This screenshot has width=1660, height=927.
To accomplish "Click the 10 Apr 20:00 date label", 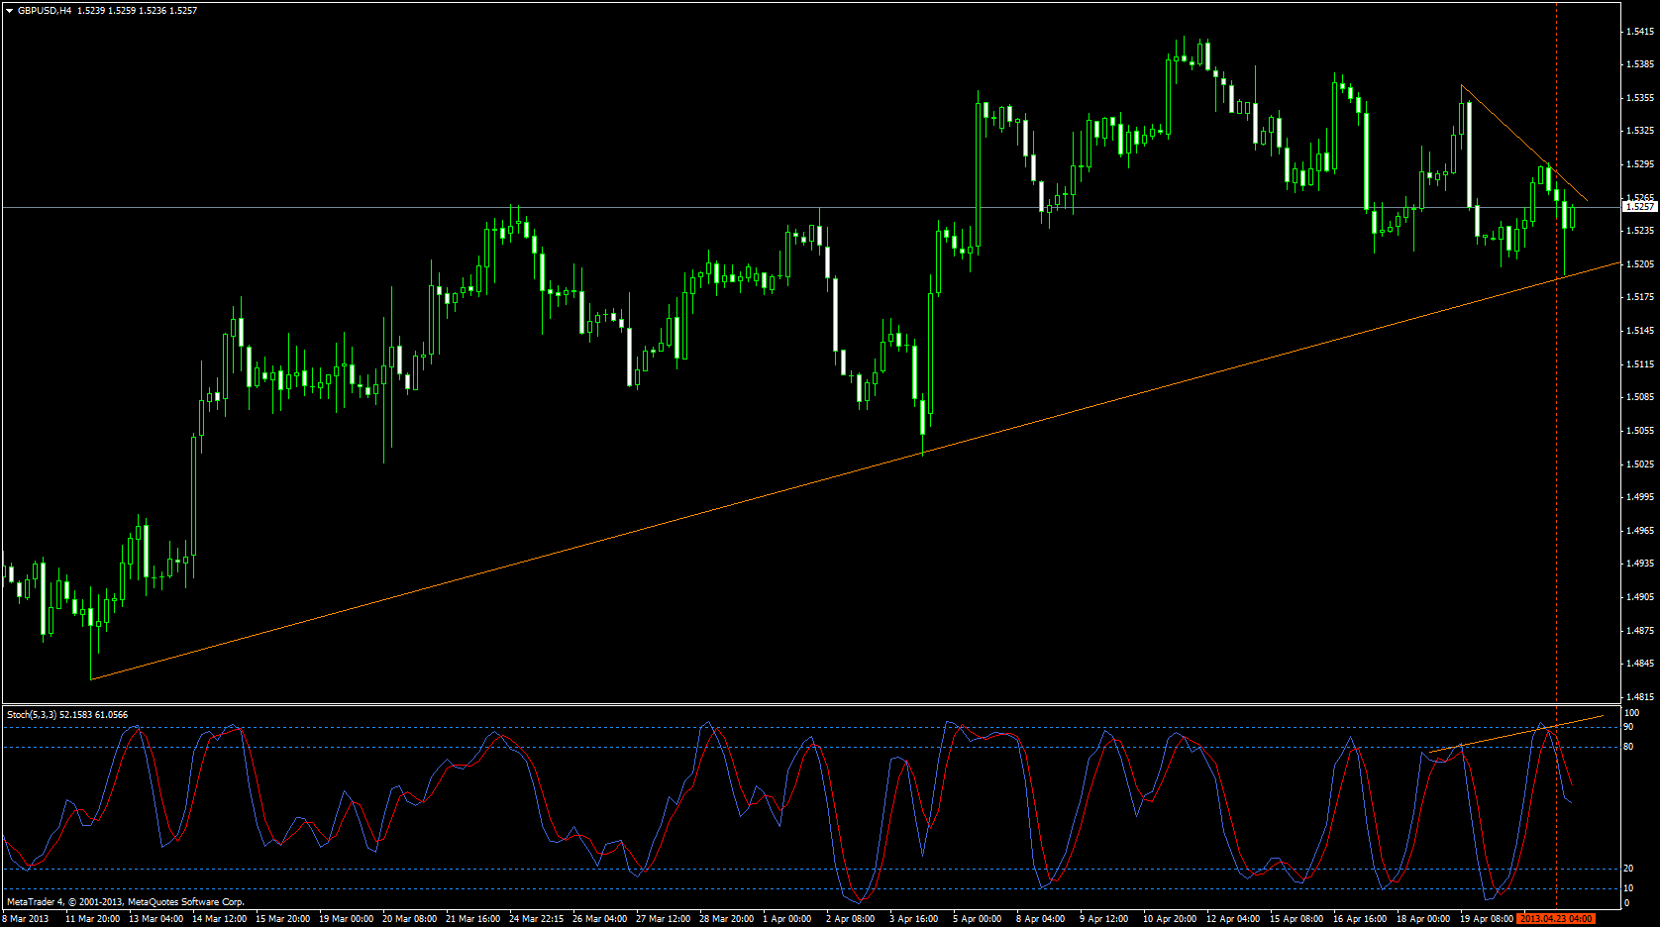I will [1170, 919].
